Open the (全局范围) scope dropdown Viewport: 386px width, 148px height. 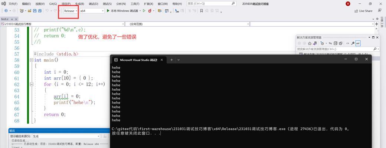187,24
